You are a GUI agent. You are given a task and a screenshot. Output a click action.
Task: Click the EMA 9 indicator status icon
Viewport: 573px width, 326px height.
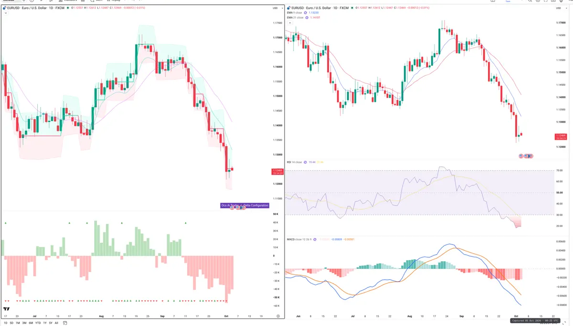point(306,13)
